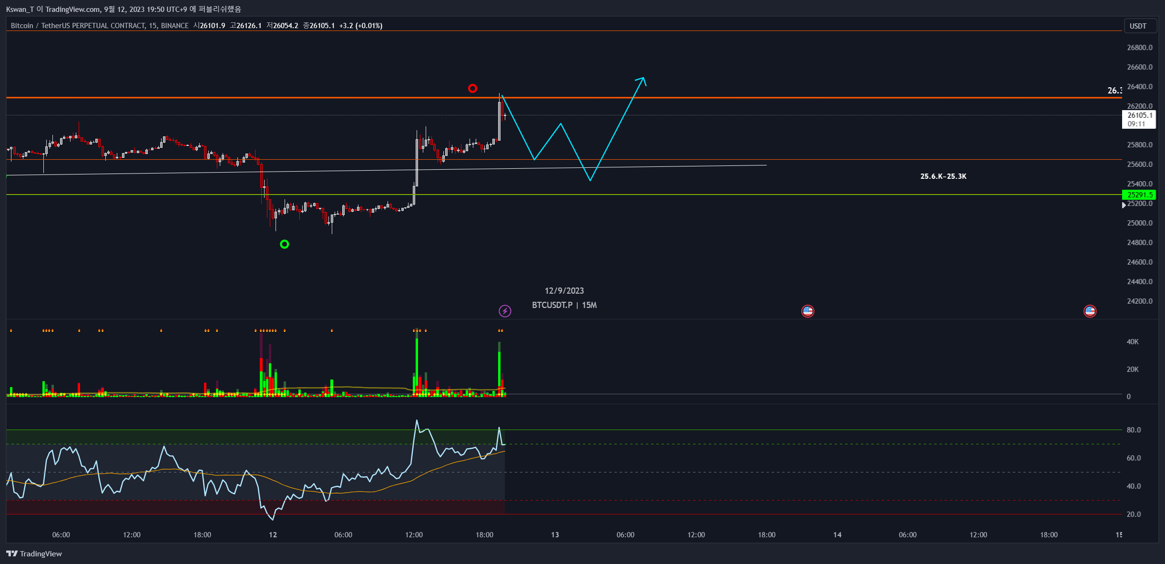Click the green circle marker below the price low
Screen dimensions: 1165x564
pos(285,244)
